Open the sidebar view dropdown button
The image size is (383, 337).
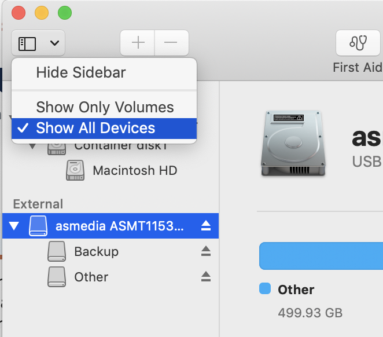pyautogui.click(x=38, y=42)
